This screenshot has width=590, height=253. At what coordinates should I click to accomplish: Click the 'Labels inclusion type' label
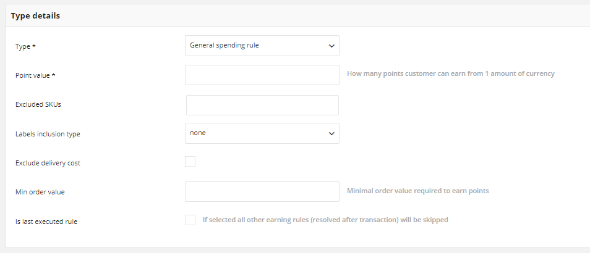point(48,134)
